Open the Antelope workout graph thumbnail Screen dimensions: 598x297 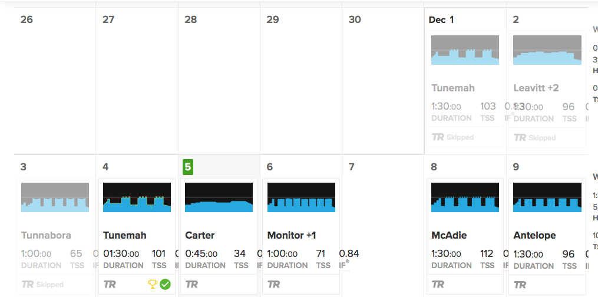pos(547,197)
